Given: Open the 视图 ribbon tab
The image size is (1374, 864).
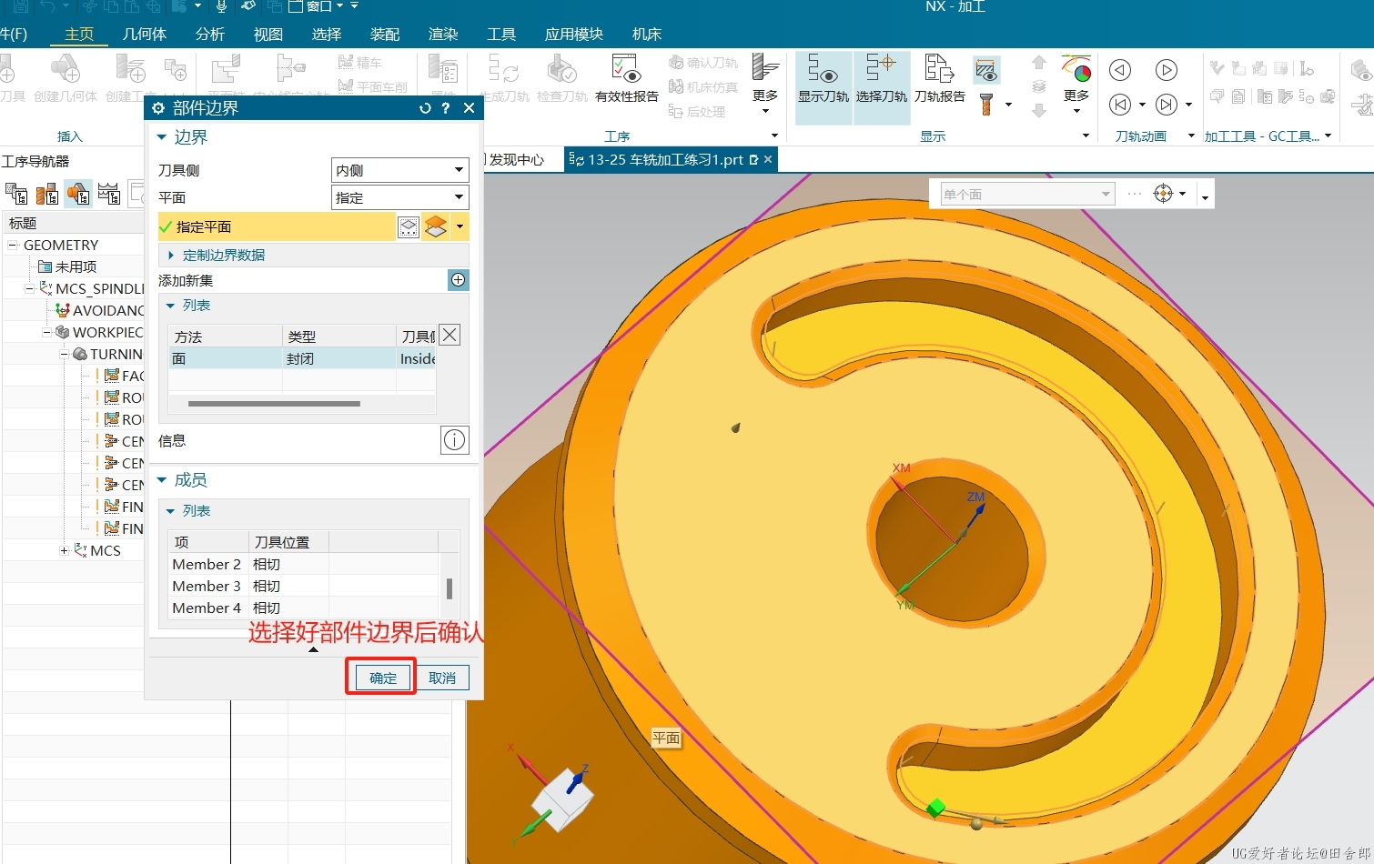Looking at the screenshot, I should point(268,34).
